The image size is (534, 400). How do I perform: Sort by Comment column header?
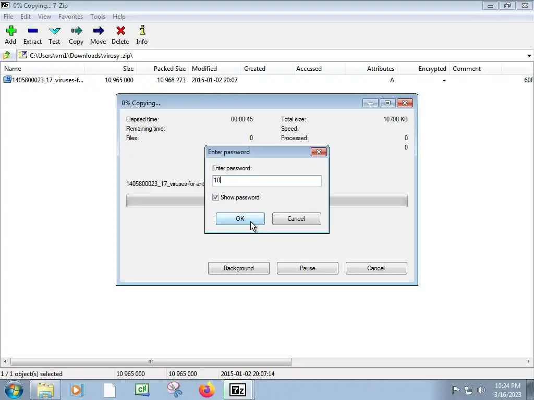[475, 68]
